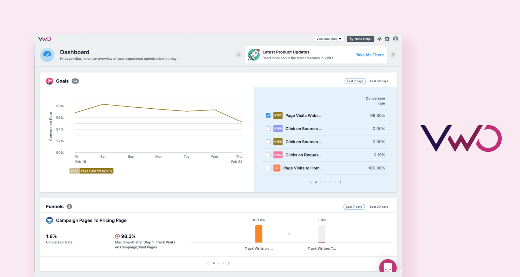Image resolution: width=520 pixels, height=277 pixels.
Task: Select Last 30 days for Goals
Action: point(379,81)
